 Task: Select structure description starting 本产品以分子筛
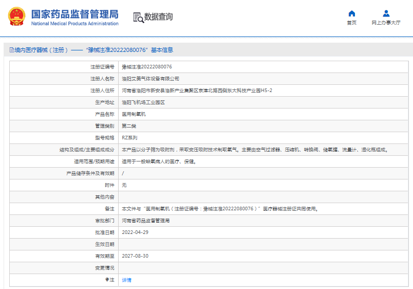coord(255,150)
